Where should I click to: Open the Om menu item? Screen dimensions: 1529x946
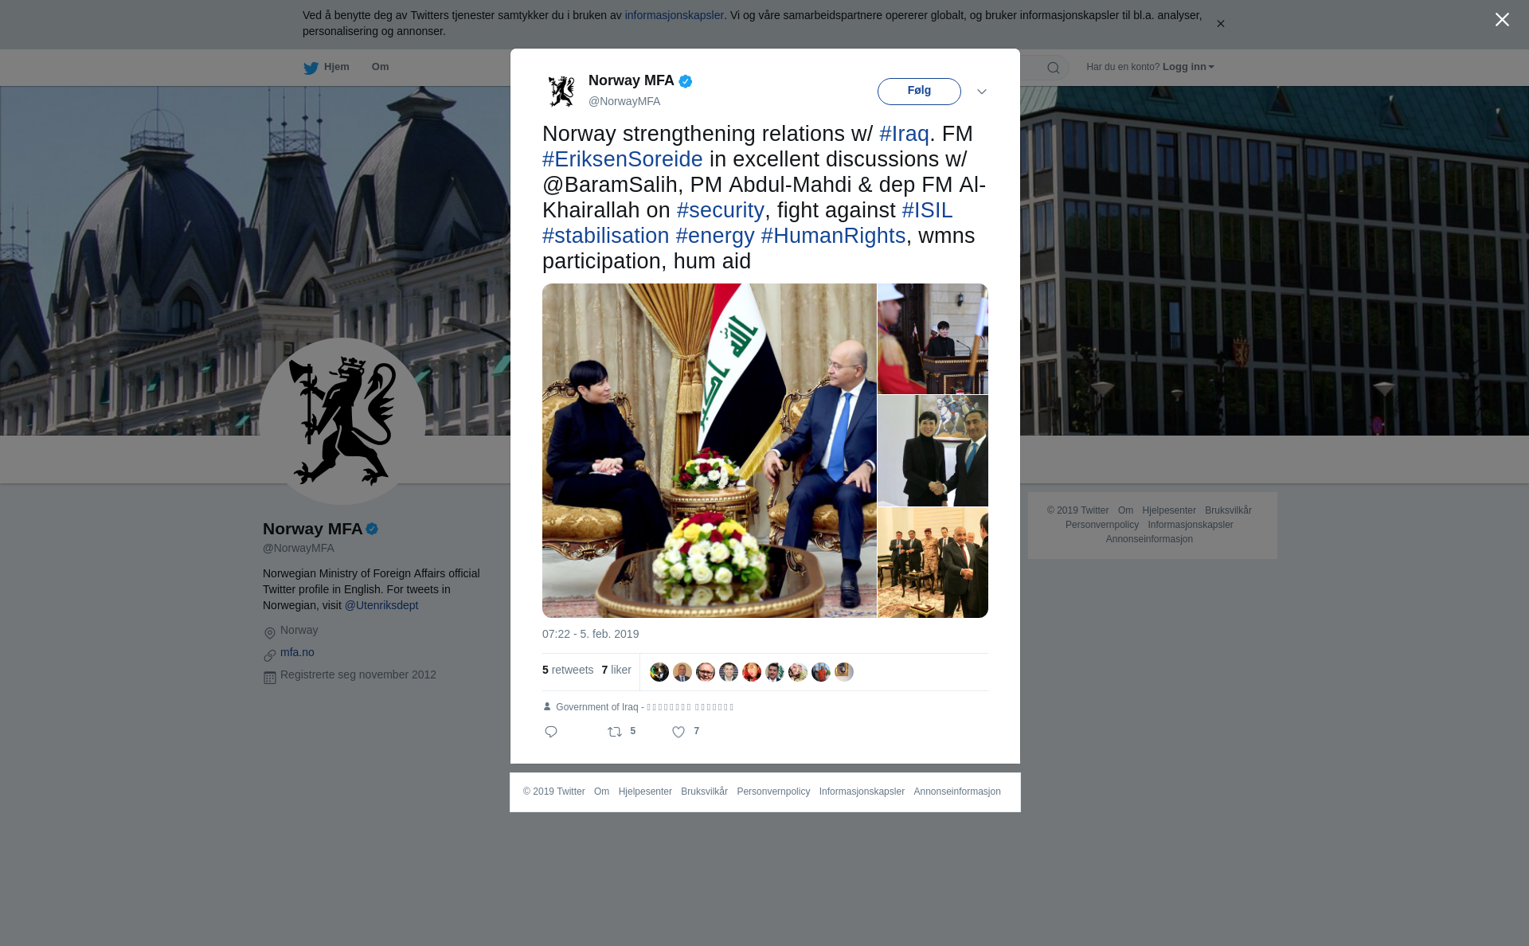click(x=380, y=67)
